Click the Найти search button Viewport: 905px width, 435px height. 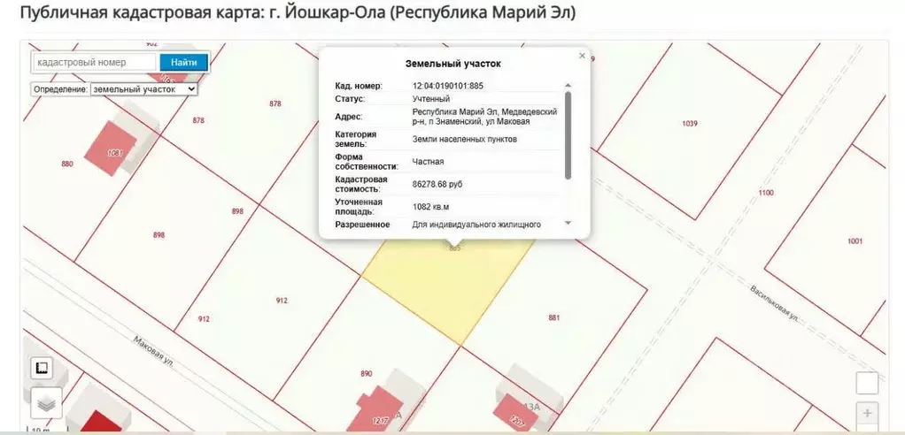pos(183,62)
